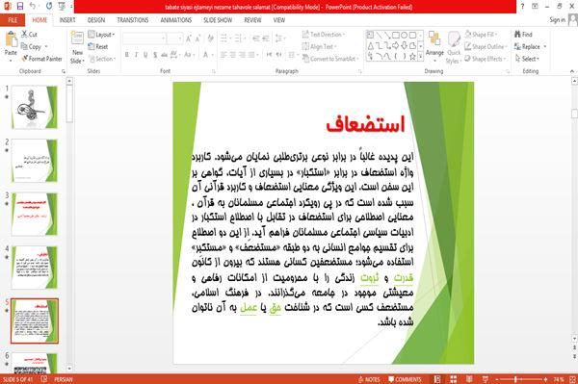Save the presentation from quick access toolbar
Viewport: 578px width, 384px height.
pyautogui.click(x=19, y=6)
